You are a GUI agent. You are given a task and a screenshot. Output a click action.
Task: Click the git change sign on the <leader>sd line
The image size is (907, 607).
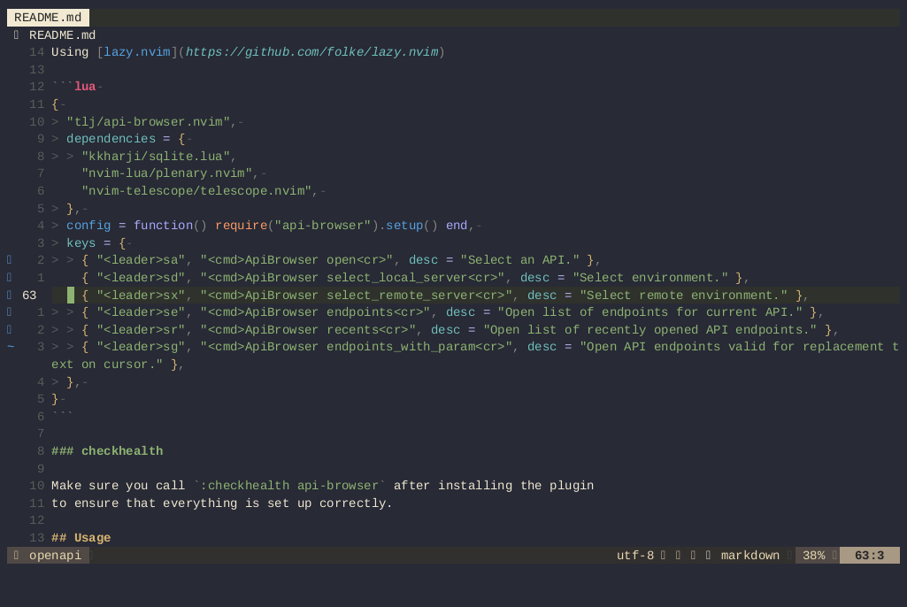click(x=9, y=277)
